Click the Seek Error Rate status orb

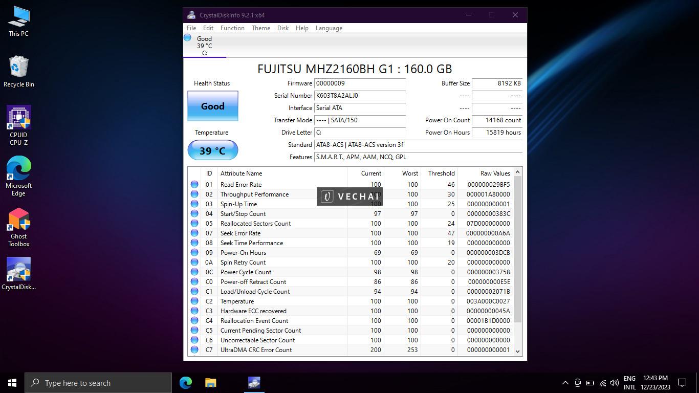[x=194, y=233]
